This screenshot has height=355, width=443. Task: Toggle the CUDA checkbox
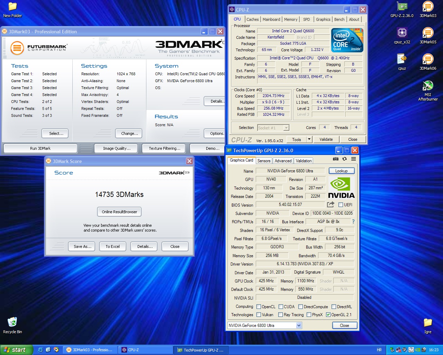click(281, 307)
